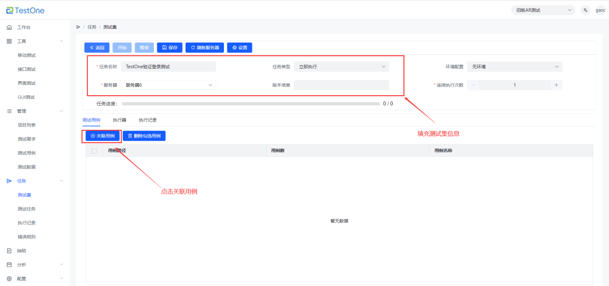The height and width of the screenshot is (286, 609).
Task: Click the 关联用例 button
Action: 102,136
